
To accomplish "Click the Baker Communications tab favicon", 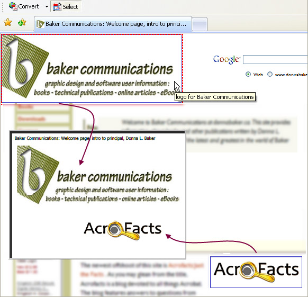I will click(40, 24).
